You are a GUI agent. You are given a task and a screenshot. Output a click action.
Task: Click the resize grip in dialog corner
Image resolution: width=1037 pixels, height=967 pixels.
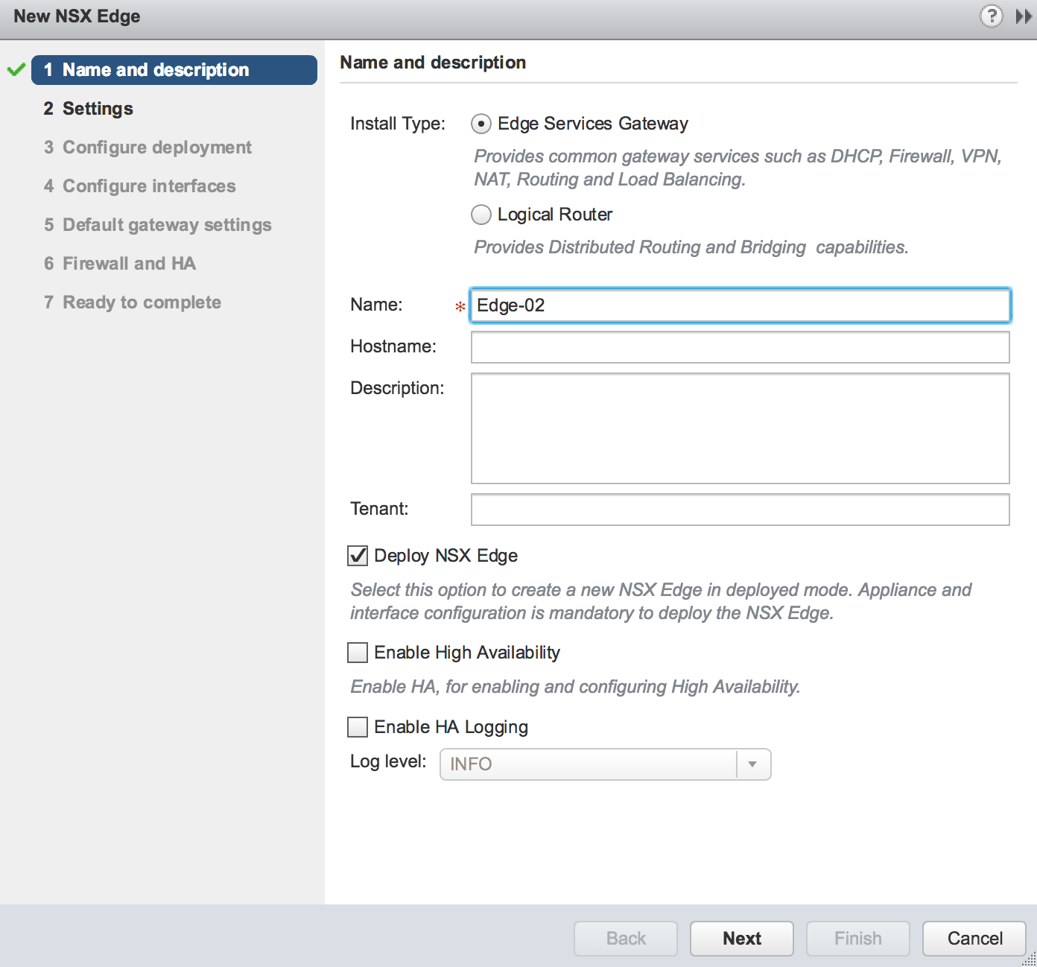[1030, 960]
